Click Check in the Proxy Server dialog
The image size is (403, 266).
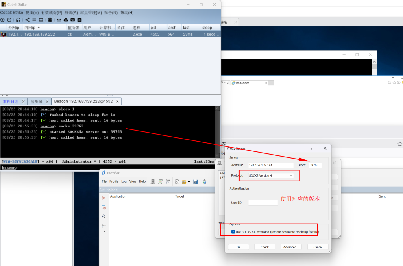265,247
